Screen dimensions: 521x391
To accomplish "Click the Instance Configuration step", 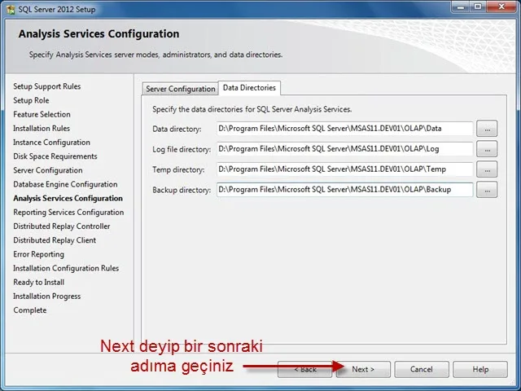I will click(x=51, y=143).
